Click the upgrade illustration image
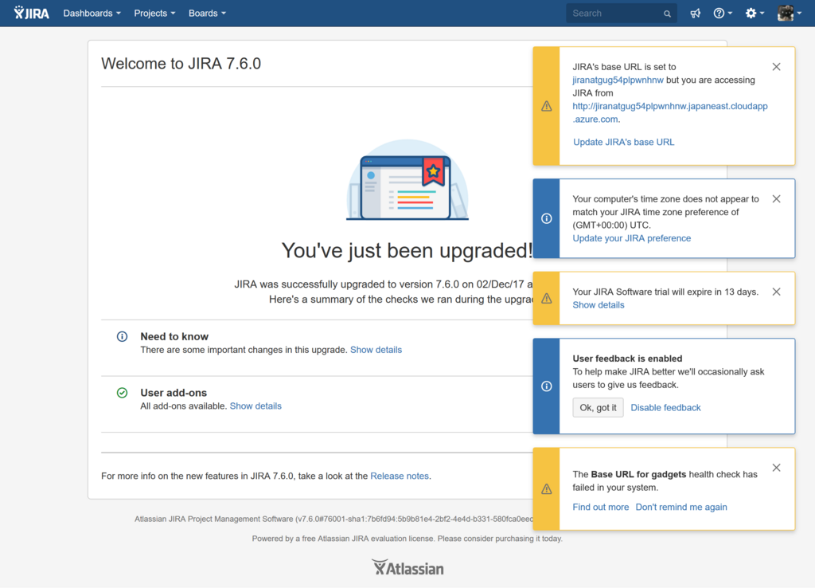 (x=407, y=180)
